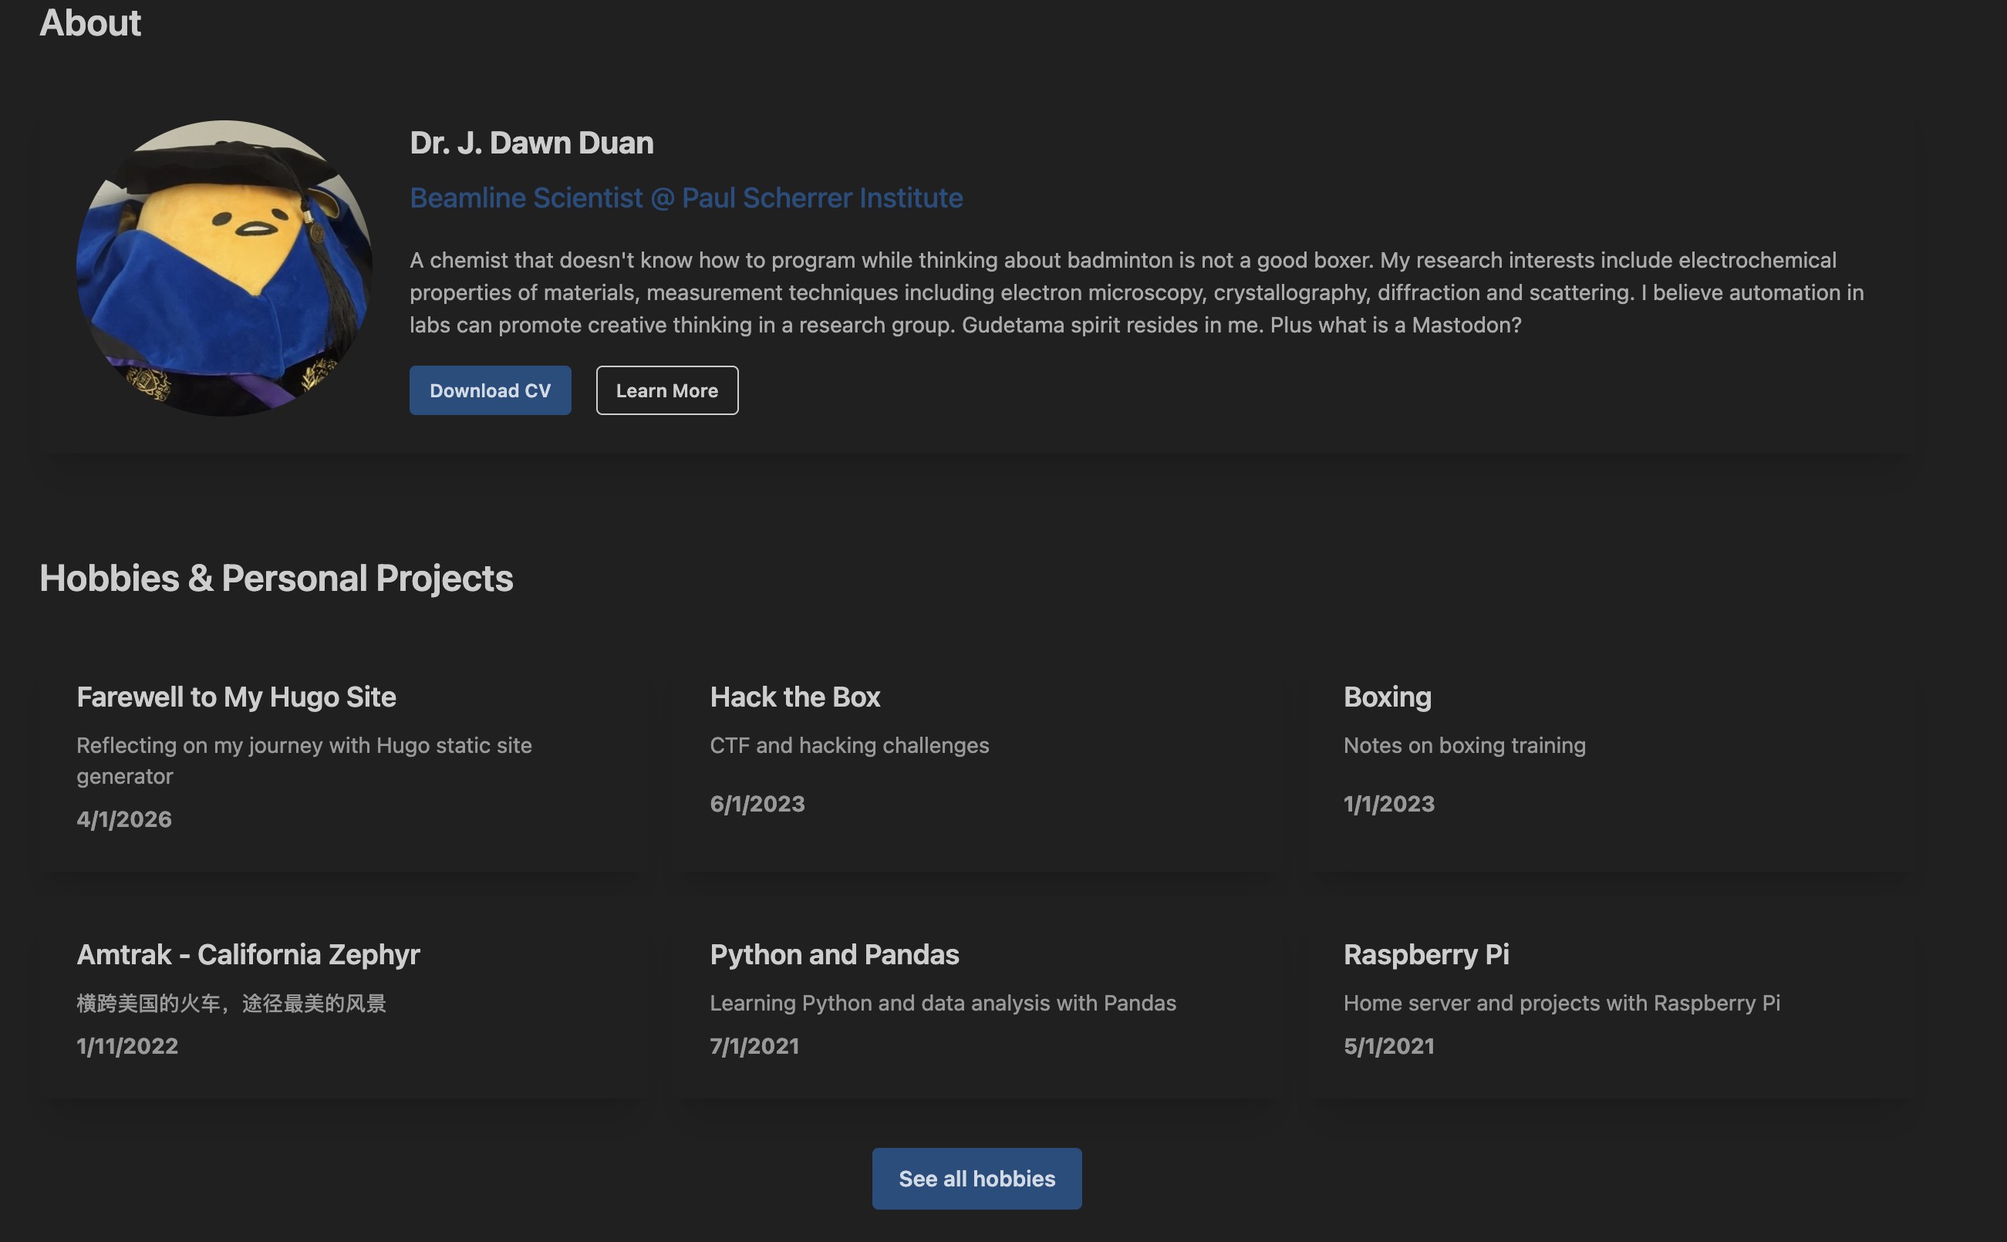Open the Boxing hobby card title
2007x1242 pixels.
1386,697
